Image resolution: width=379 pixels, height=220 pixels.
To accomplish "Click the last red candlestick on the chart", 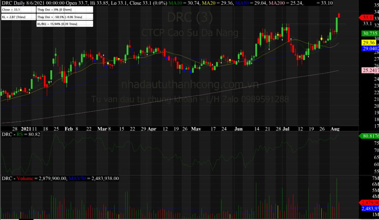I will tap(339, 16).
